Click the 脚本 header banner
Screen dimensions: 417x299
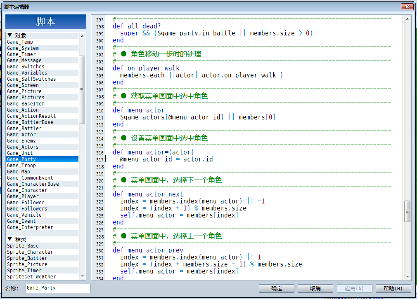tap(46, 22)
